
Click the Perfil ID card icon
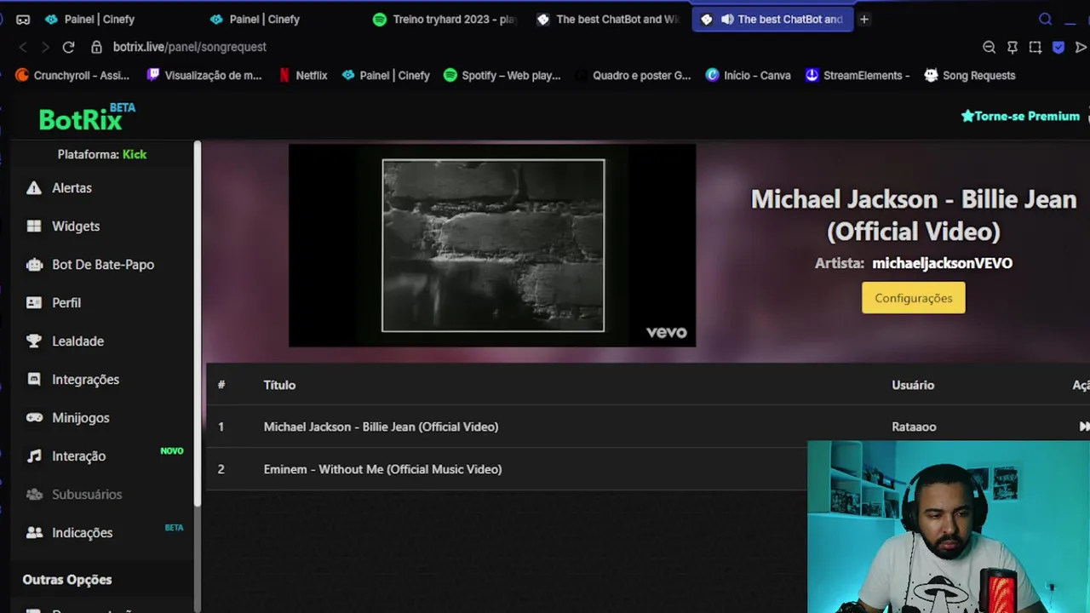[x=34, y=303]
